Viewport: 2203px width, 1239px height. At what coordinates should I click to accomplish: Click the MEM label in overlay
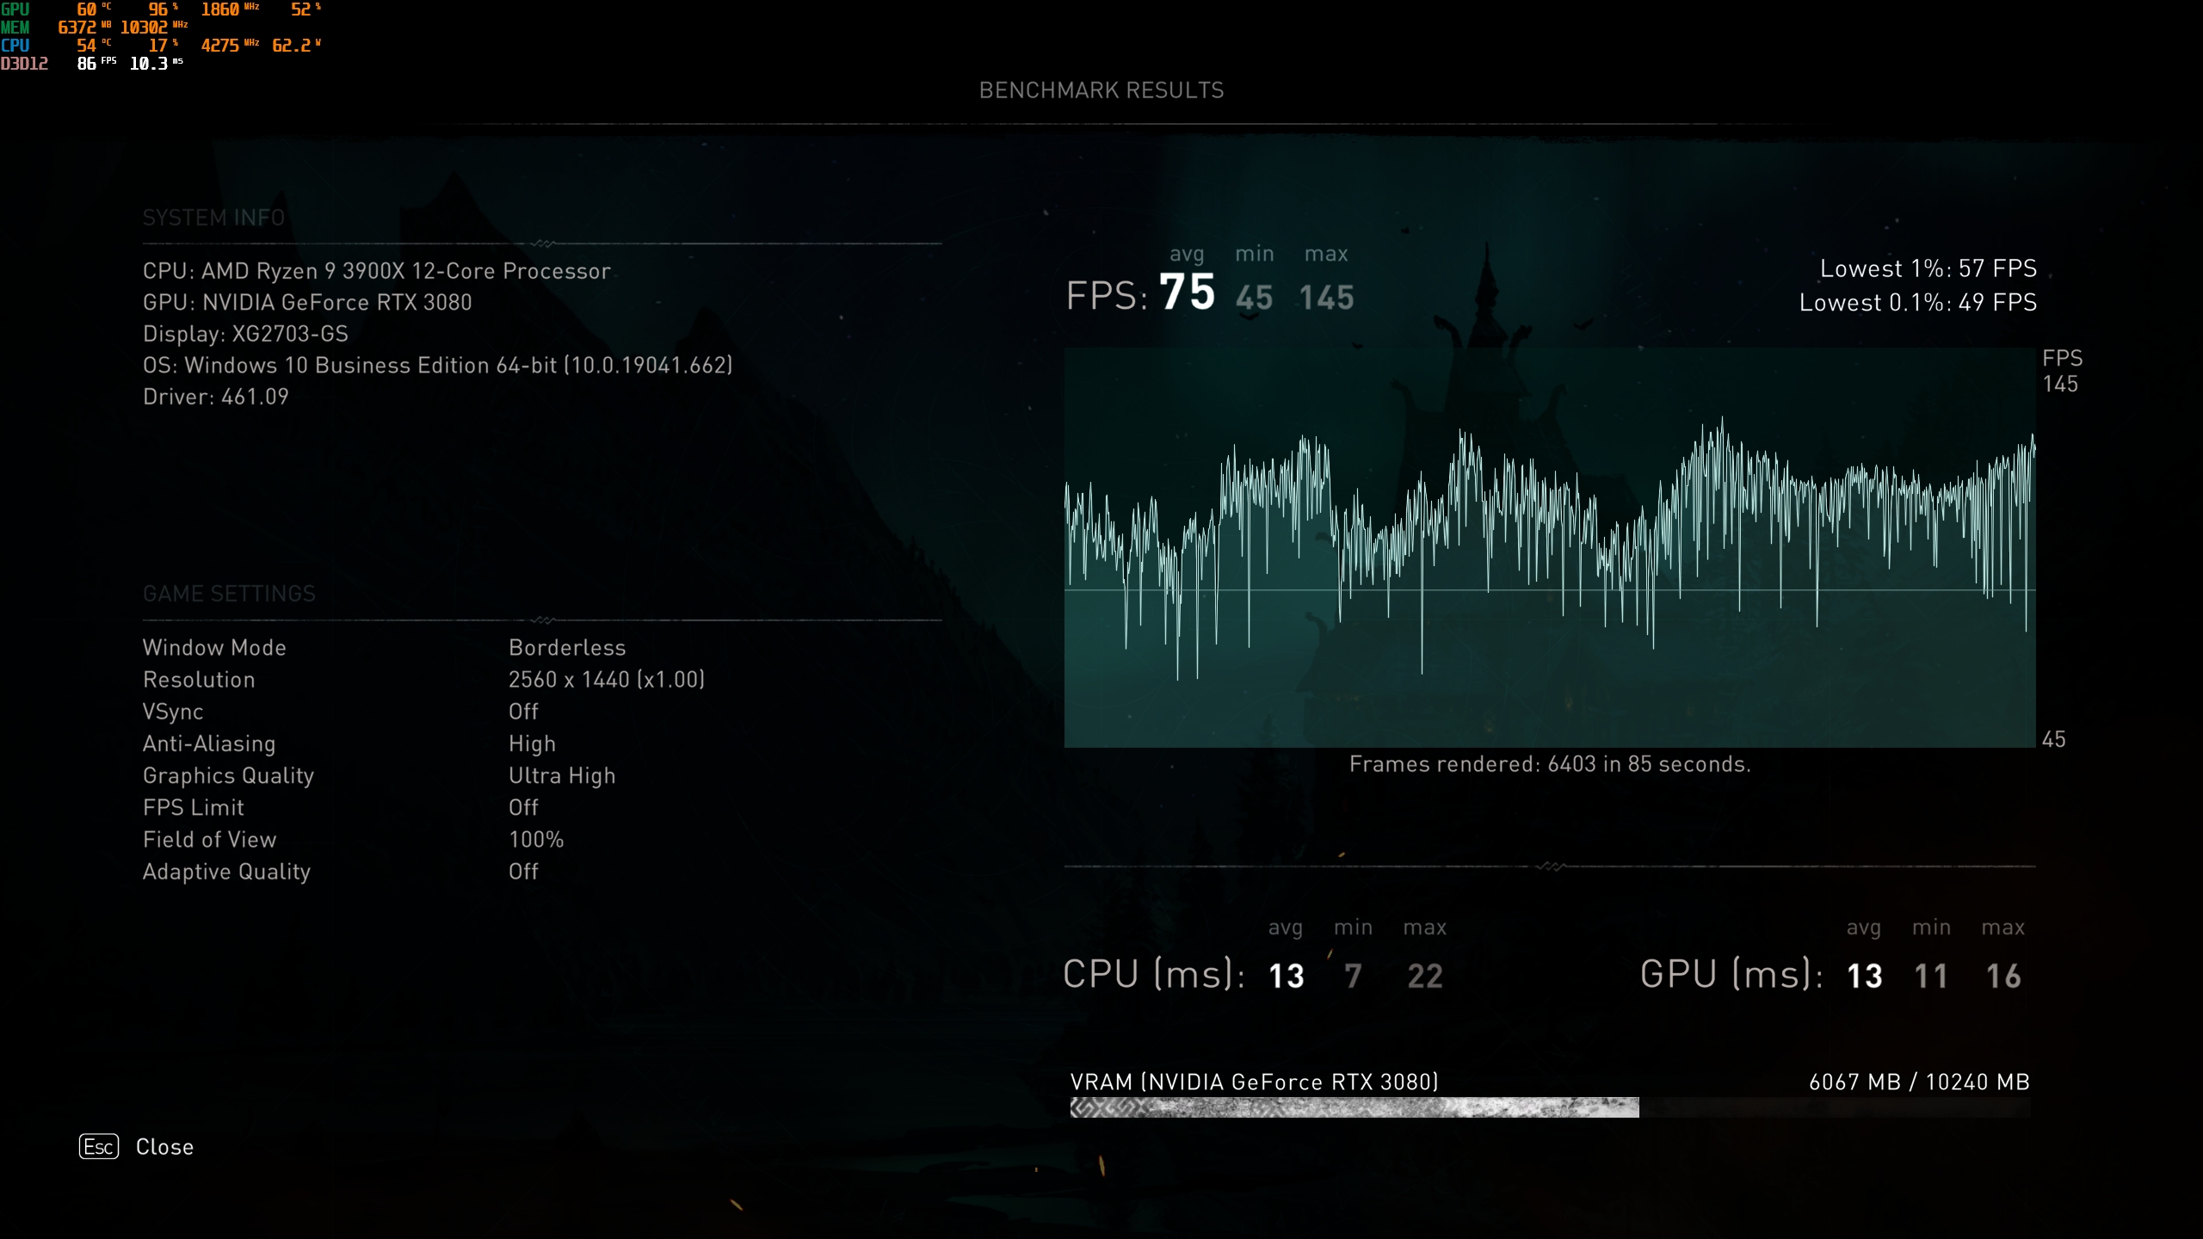pyautogui.click(x=15, y=28)
